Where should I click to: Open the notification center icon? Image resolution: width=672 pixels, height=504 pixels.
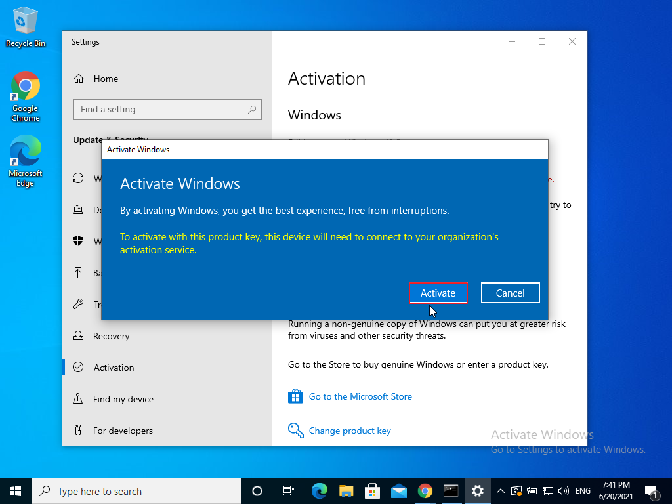(652, 491)
